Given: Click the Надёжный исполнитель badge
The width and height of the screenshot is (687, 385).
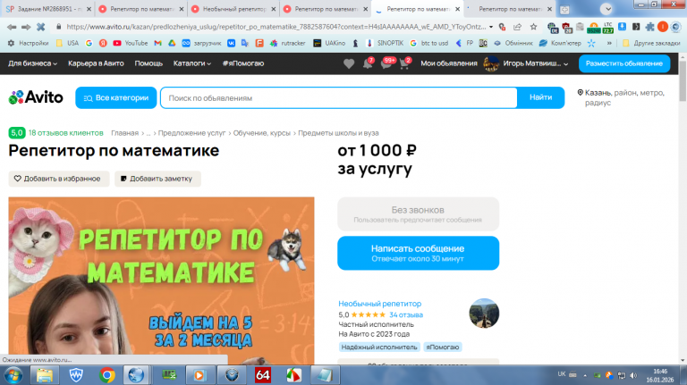Looking at the screenshot, I should (x=379, y=347).
